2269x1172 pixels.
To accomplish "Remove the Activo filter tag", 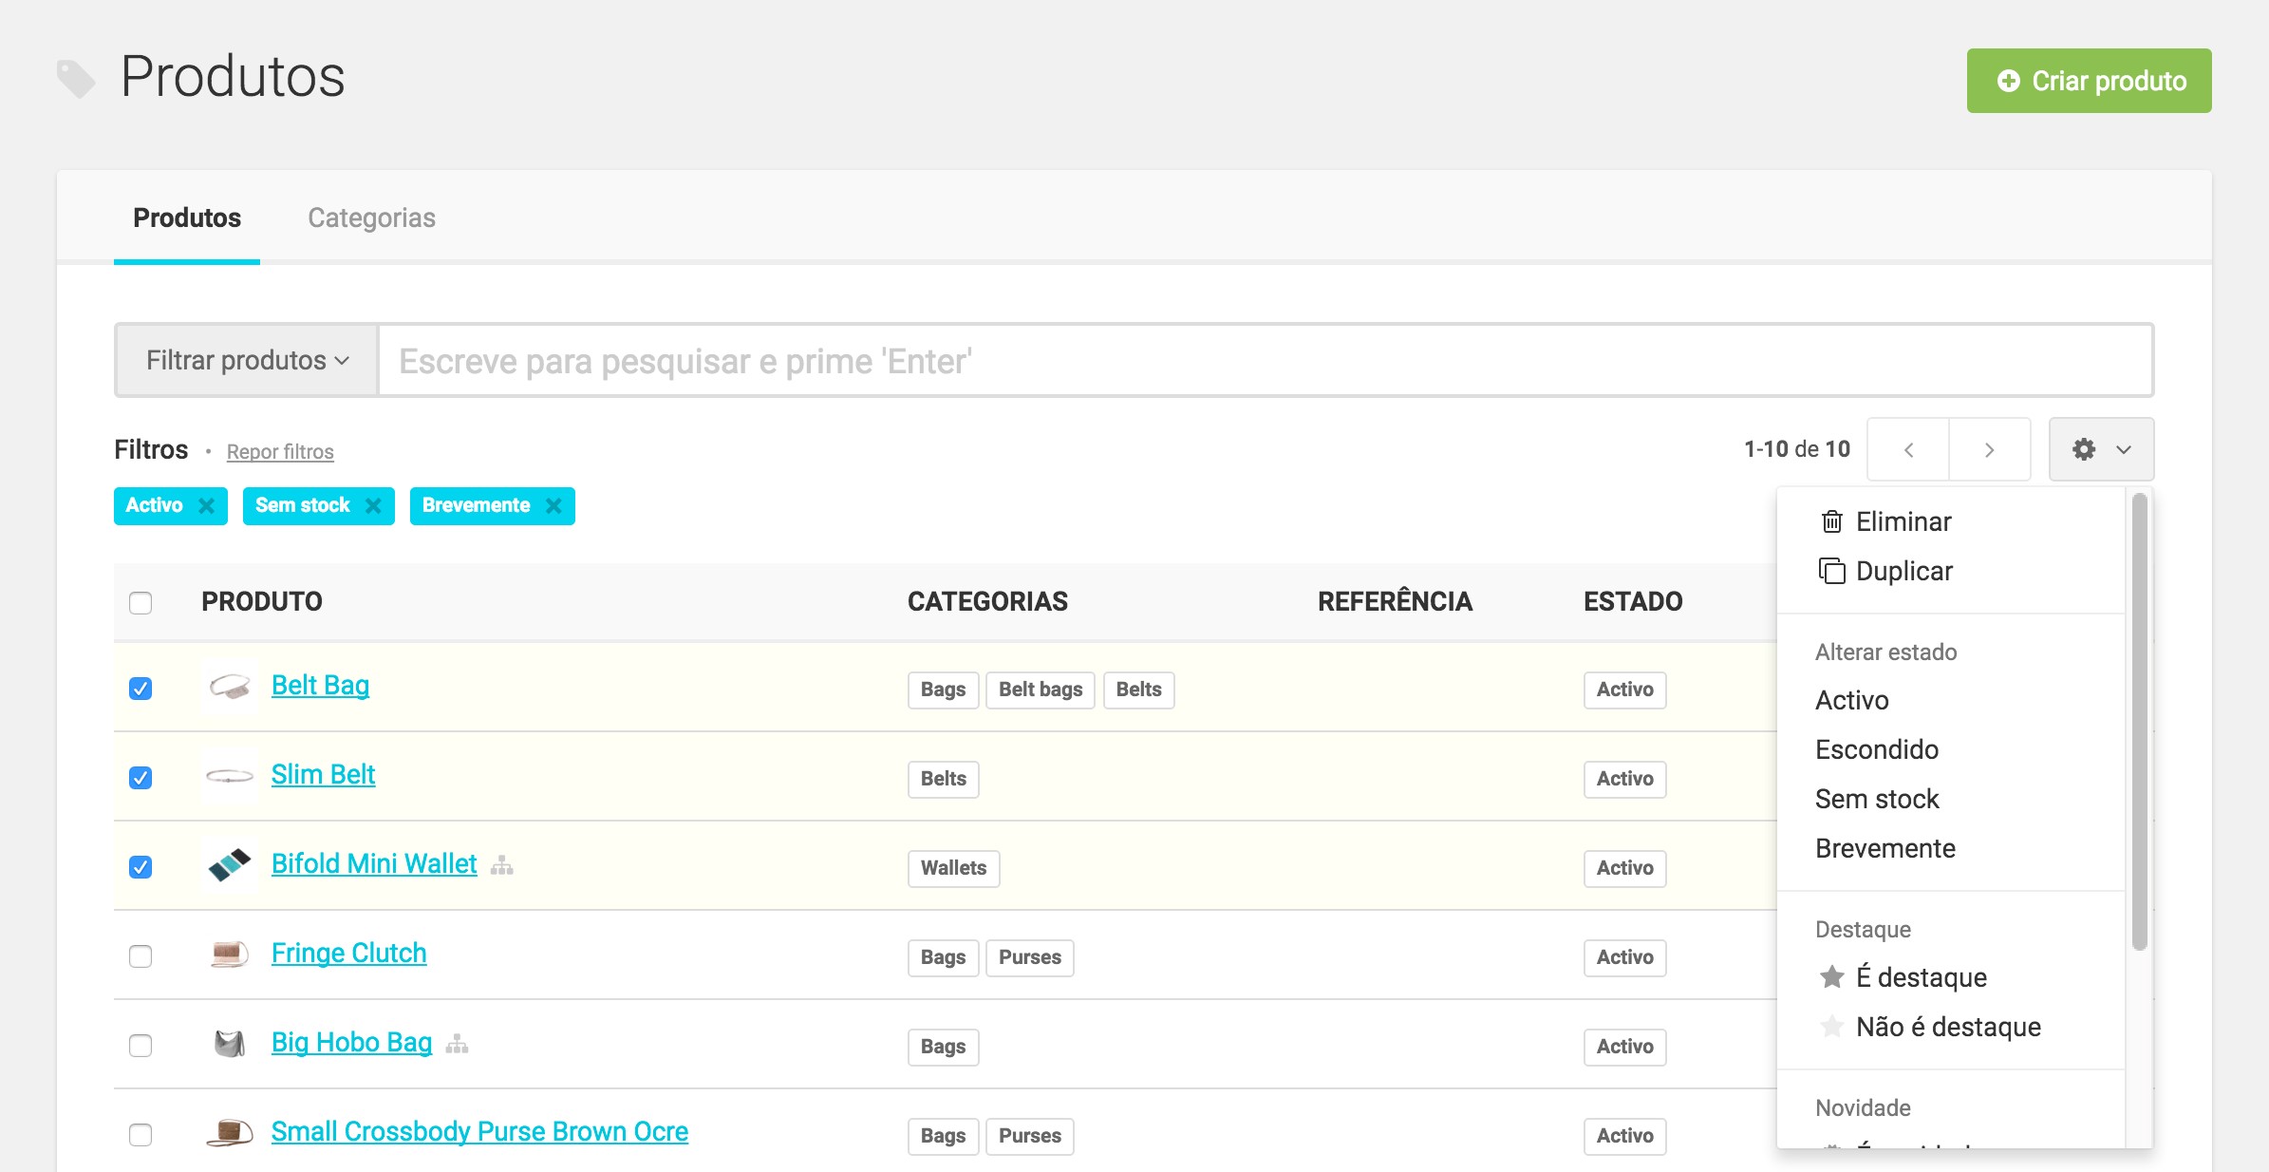I will (x=206, y=506).
